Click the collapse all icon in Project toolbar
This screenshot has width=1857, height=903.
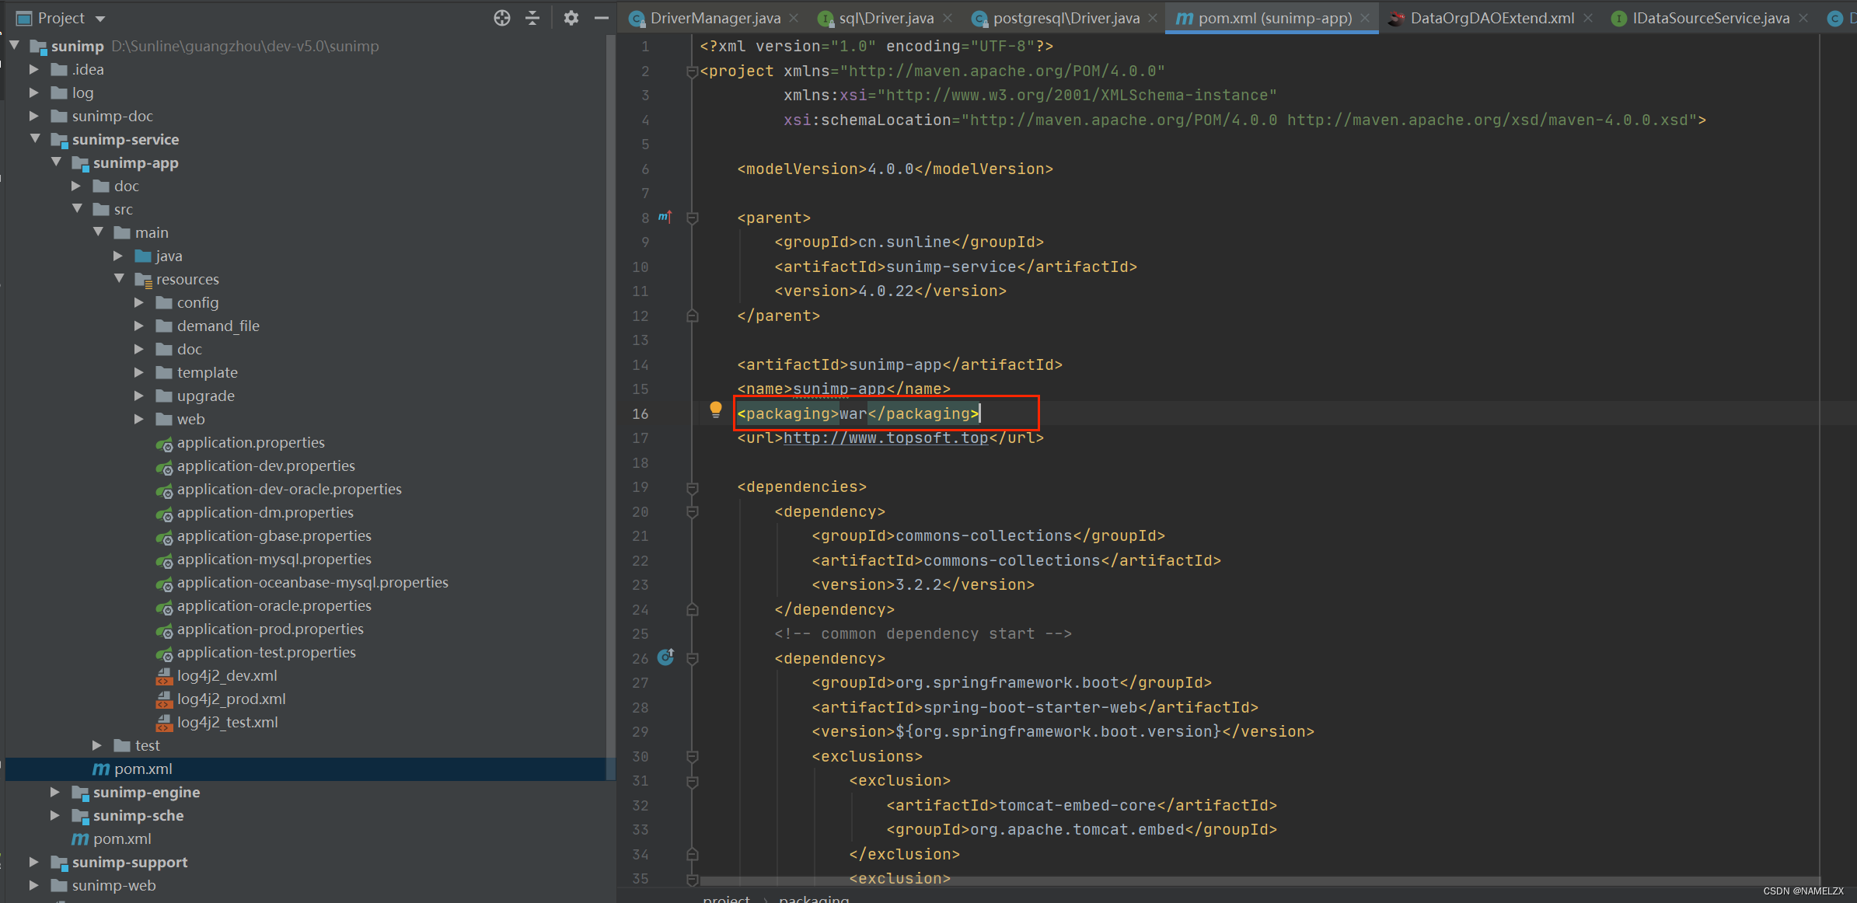532,18
